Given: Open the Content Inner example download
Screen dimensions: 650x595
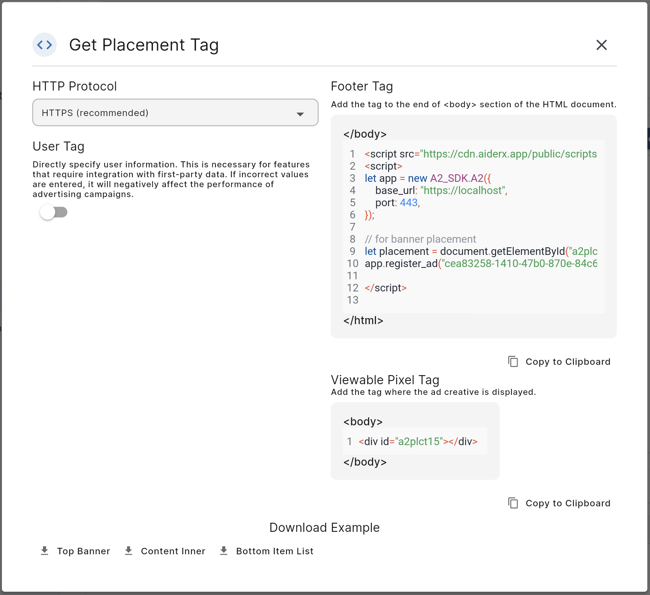Looking at the screenshot, I should click(165, 550).
